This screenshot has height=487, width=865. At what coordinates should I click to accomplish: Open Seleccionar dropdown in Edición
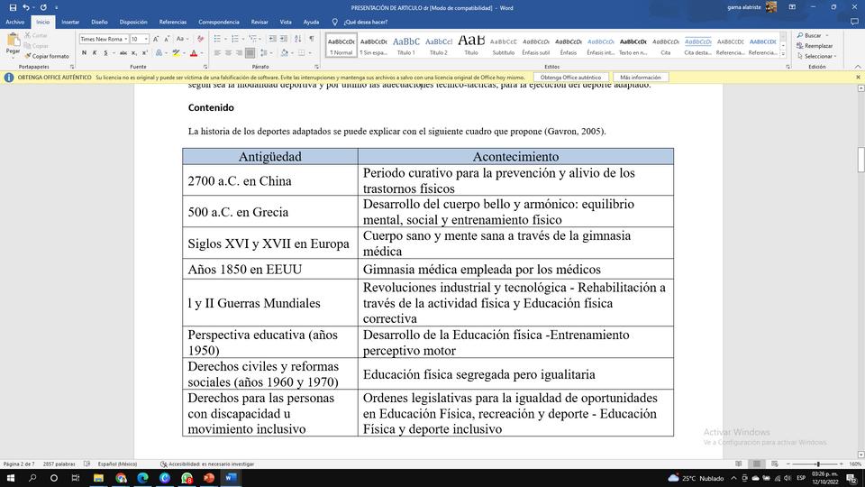[x=817, y=56]
